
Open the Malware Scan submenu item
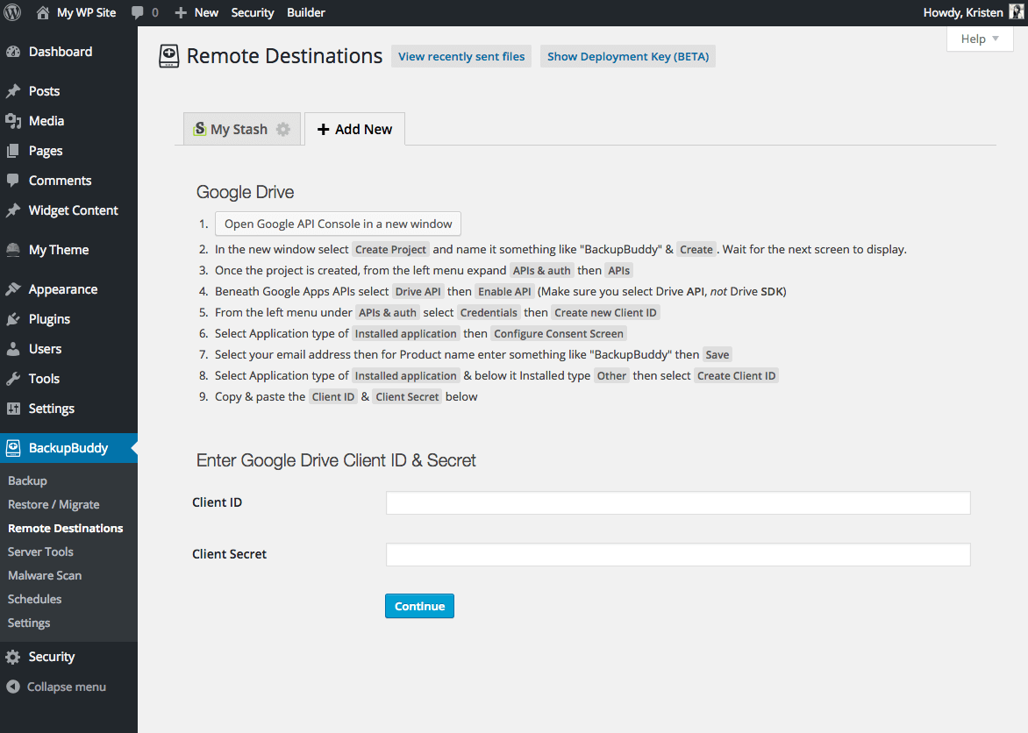coord(45,575)
